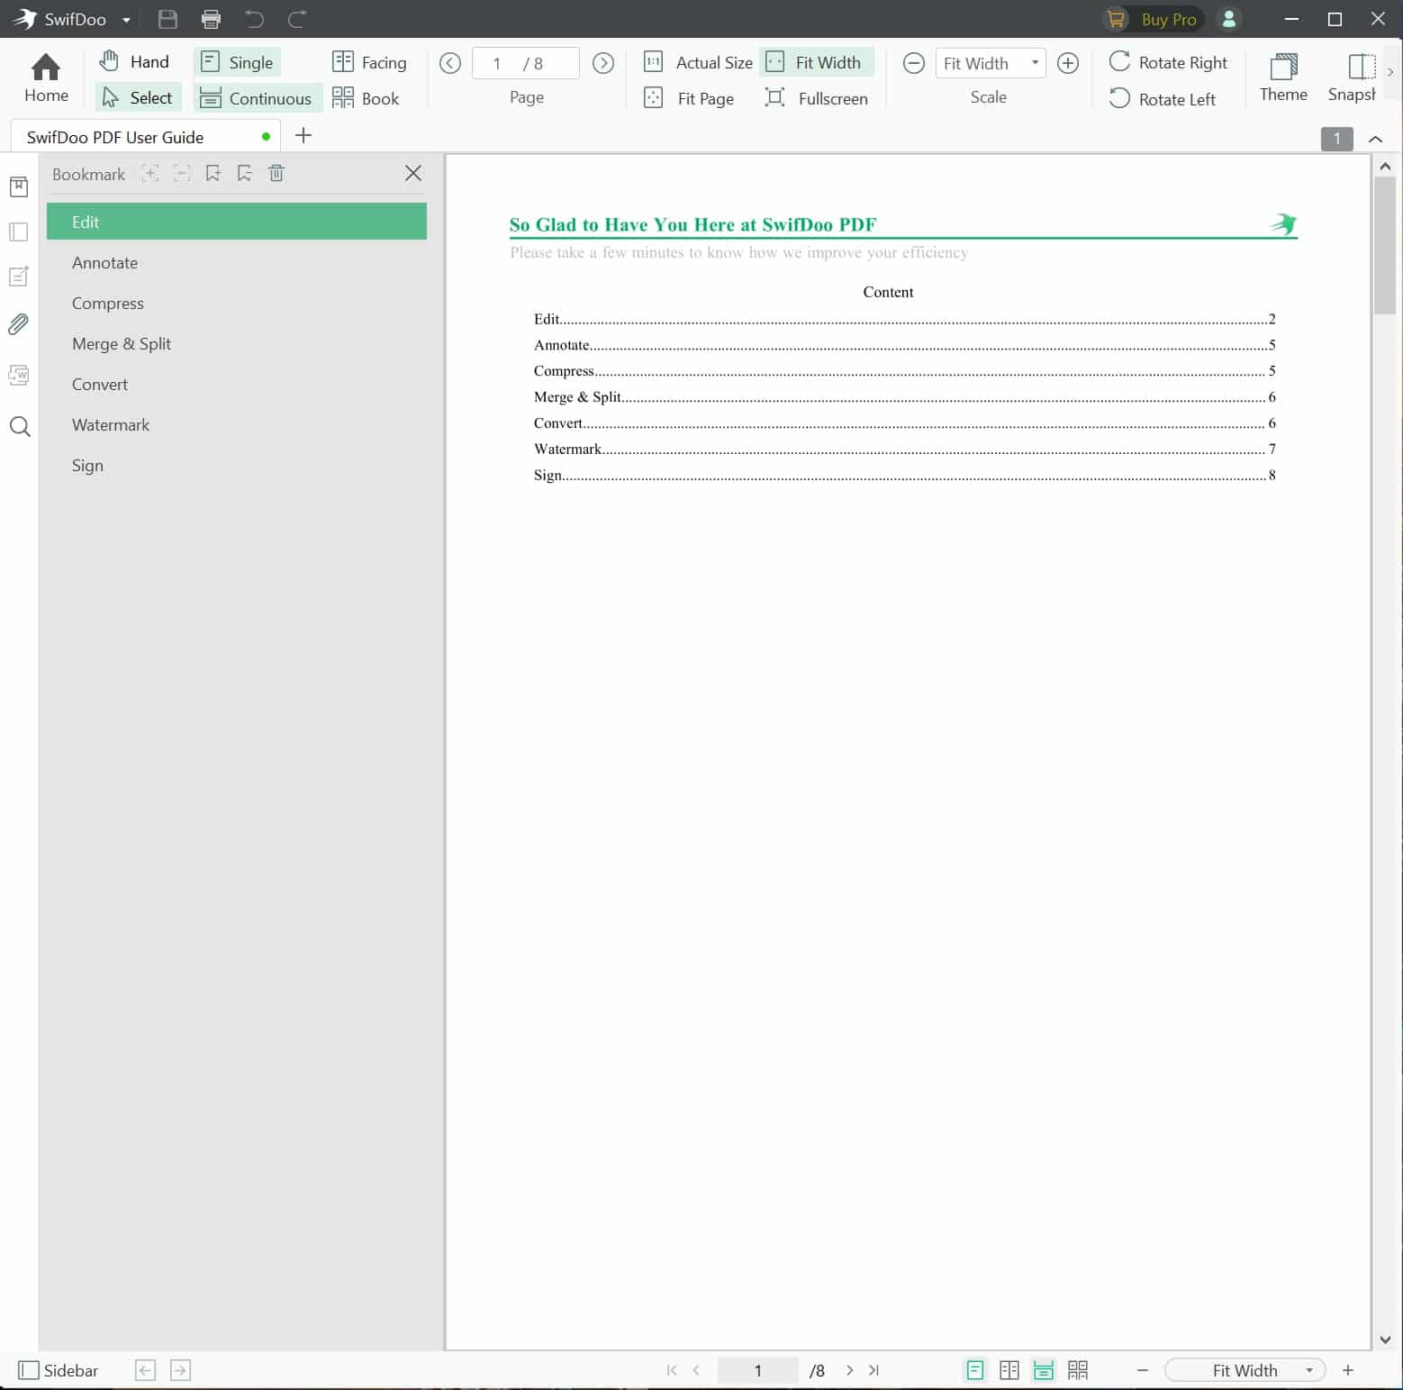Go to the Home tab
Image resolution: width=1403 pixels, height=1390 pixels.
pyautogui.click(x=46, y=77)
